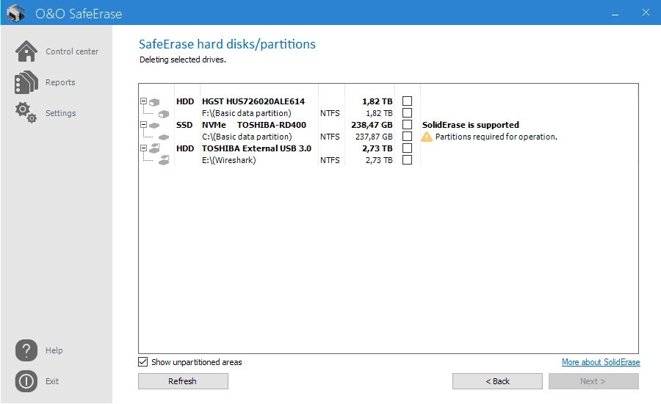661x404 pixels.
Task: Check the E:\(Wireshark) partition checkbox
Action: tap(407, 160)
